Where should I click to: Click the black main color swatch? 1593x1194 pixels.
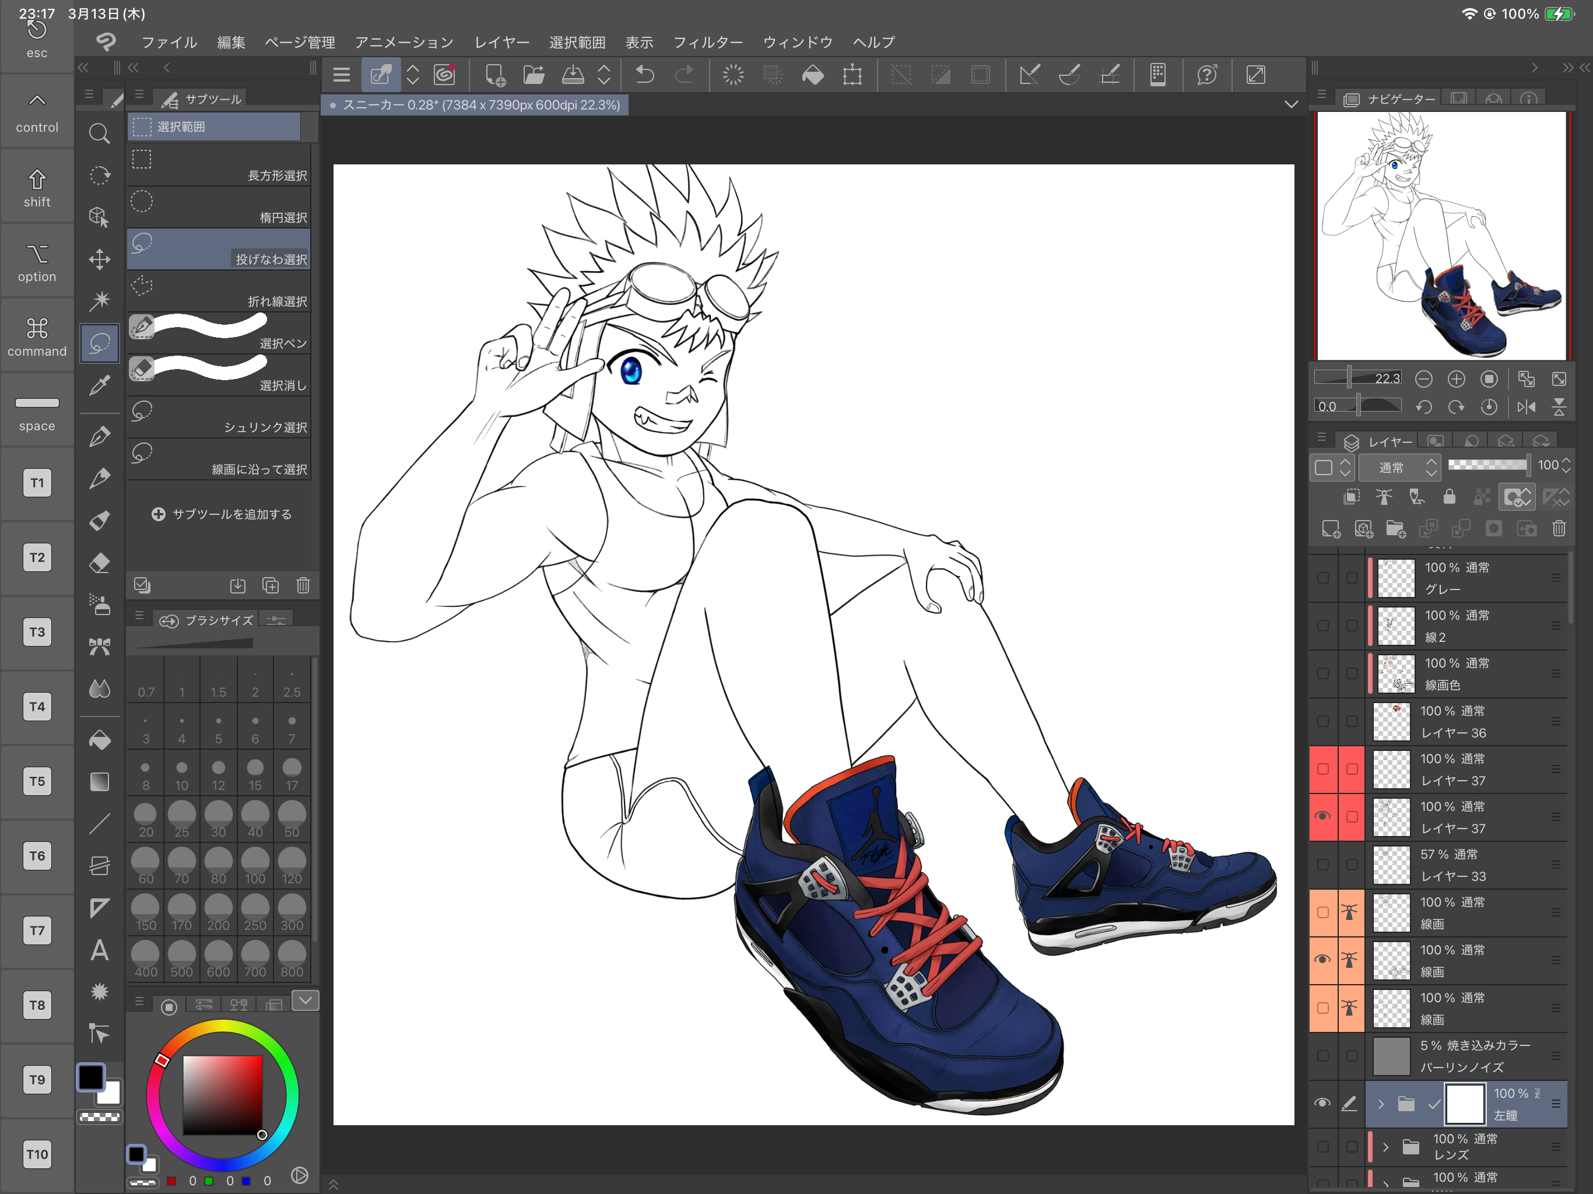(91, 1077)
